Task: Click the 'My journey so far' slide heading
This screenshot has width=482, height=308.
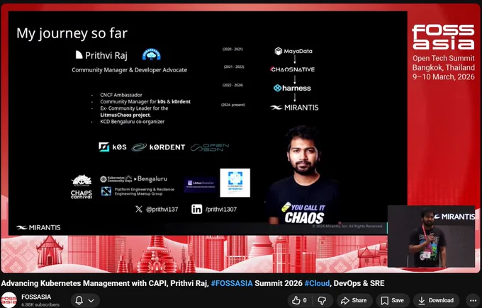Action: click(72, 33)
